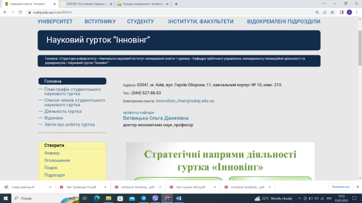Expand options for the last Unicheck Similarity download
This screenshot has width=362, height=203.
(270, 187)
